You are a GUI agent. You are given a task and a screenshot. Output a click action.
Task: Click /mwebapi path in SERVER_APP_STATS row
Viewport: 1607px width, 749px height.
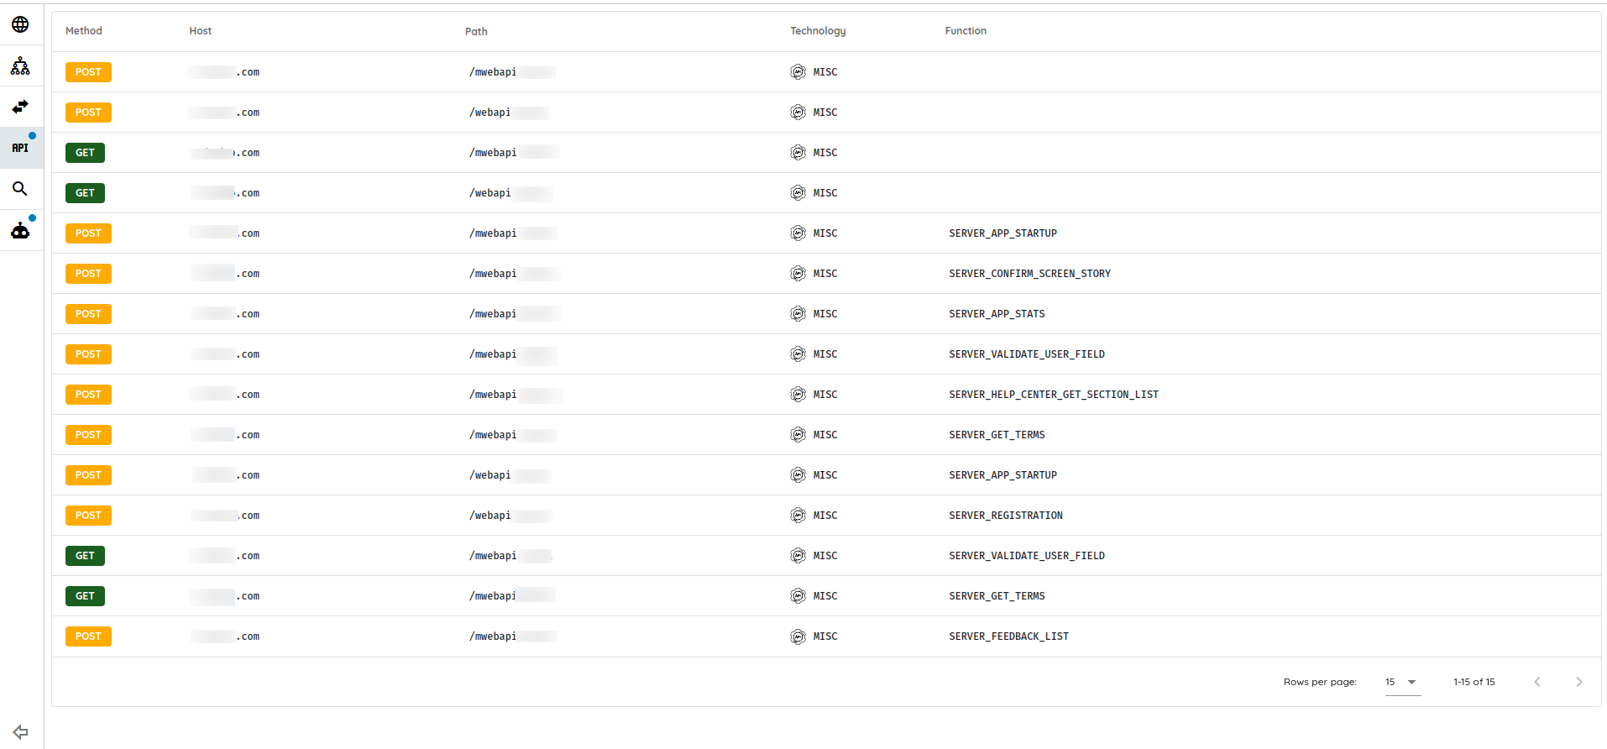[x=493, y=314]
